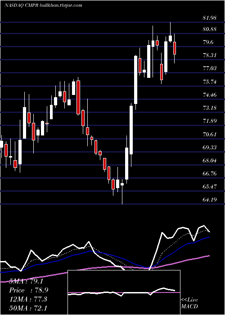Click the 78.31 price axis label
225x315 pixels.
[x=210, y=55]
